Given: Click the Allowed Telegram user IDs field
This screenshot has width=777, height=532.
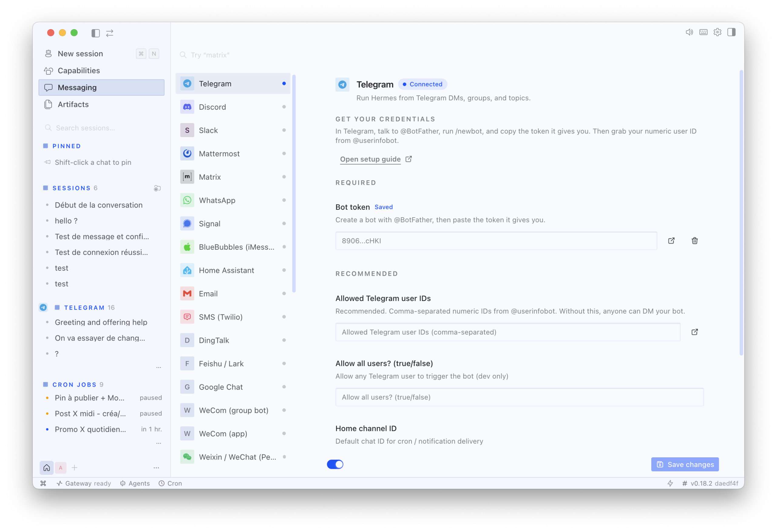Looking at the screenshot, I should [508, 332].
